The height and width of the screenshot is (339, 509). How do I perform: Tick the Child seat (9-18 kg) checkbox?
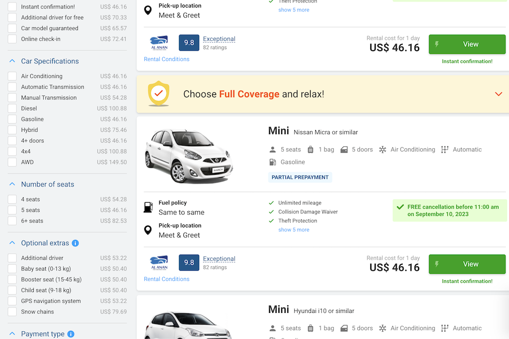(12, 290)
